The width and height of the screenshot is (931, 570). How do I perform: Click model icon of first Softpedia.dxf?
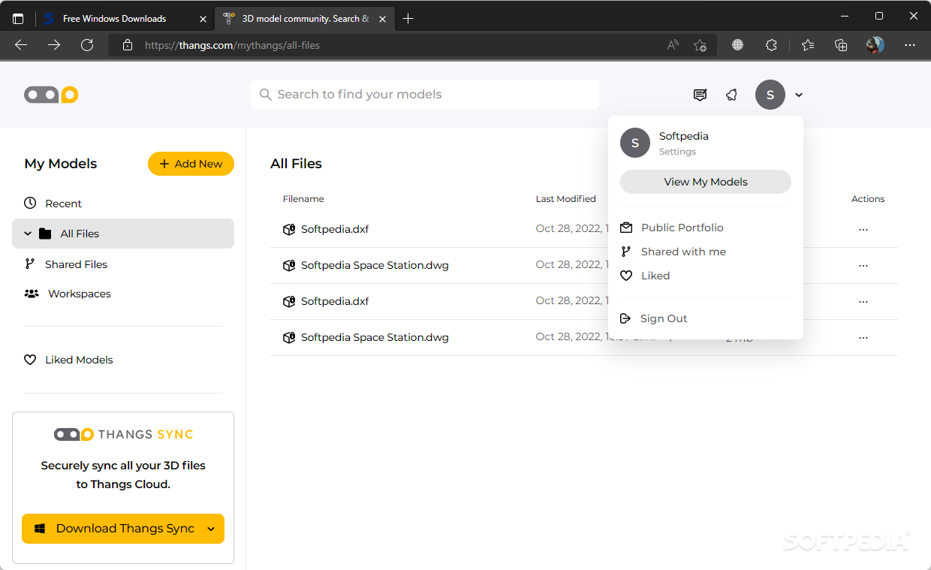tap(289, 229)
